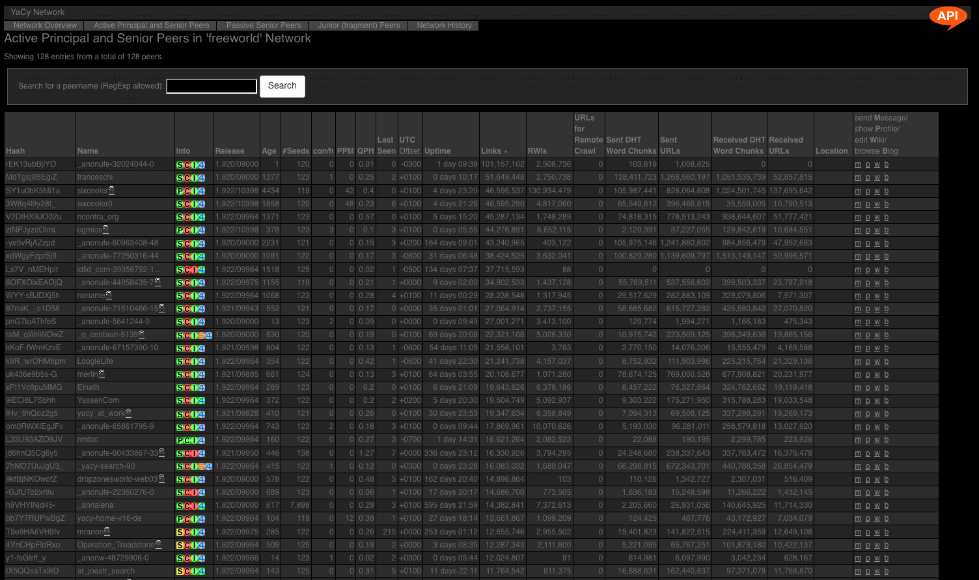The width and height of the screenshot is (979, 580).
Task: Click the lock icon beside yacy_at_work
Action: point(128,413)
